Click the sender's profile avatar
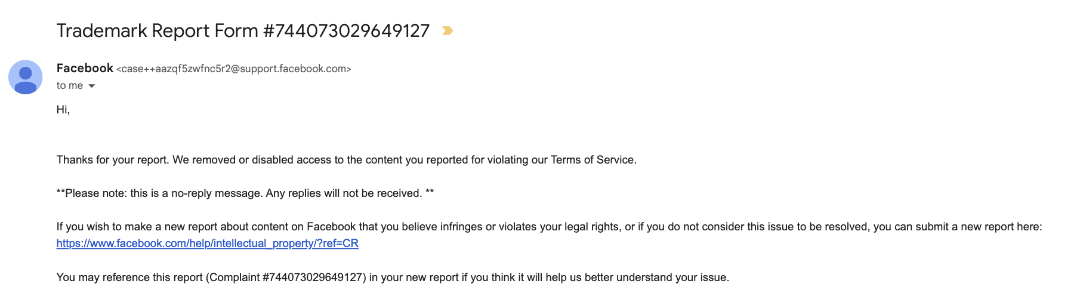Image resolution: width=1080 pixels, height=296 pixels. pos(25,77)
